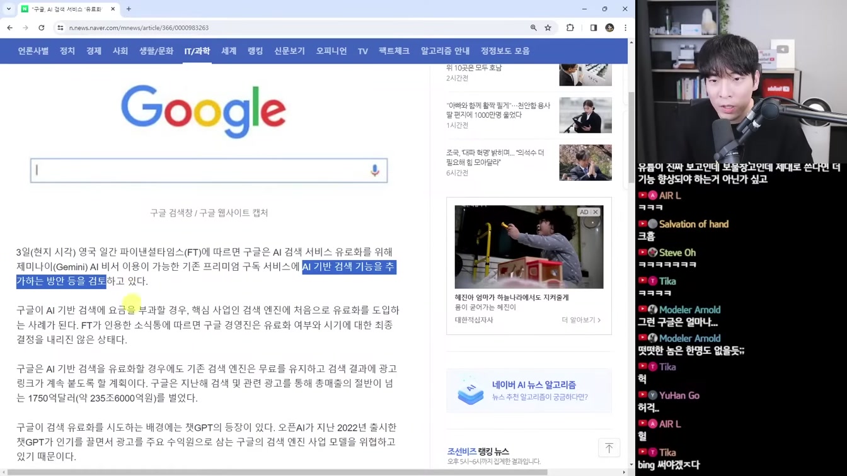847x476 pixels.
Task: Open the 경제 news section
Action: pyautogui.click(x=94, y=51)
